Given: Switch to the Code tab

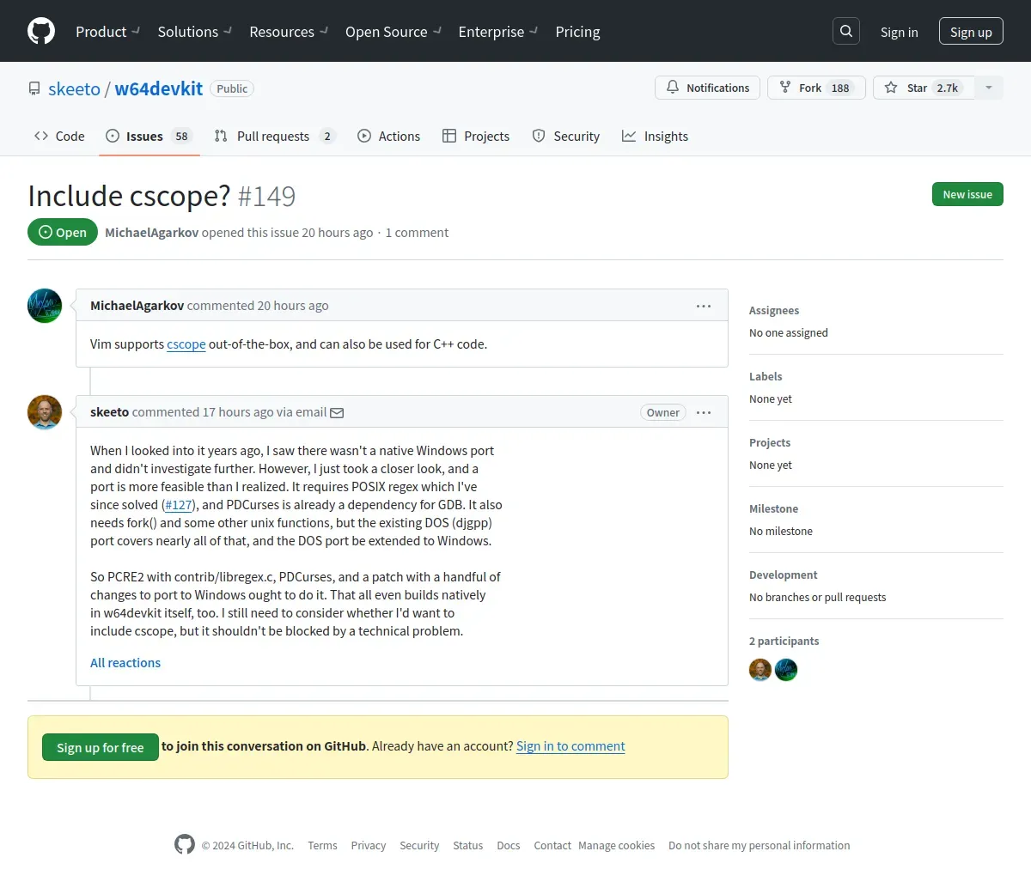Looking at the screenshot, I should point(59,136).
